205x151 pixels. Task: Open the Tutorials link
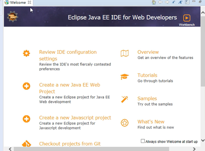(147, 75)
